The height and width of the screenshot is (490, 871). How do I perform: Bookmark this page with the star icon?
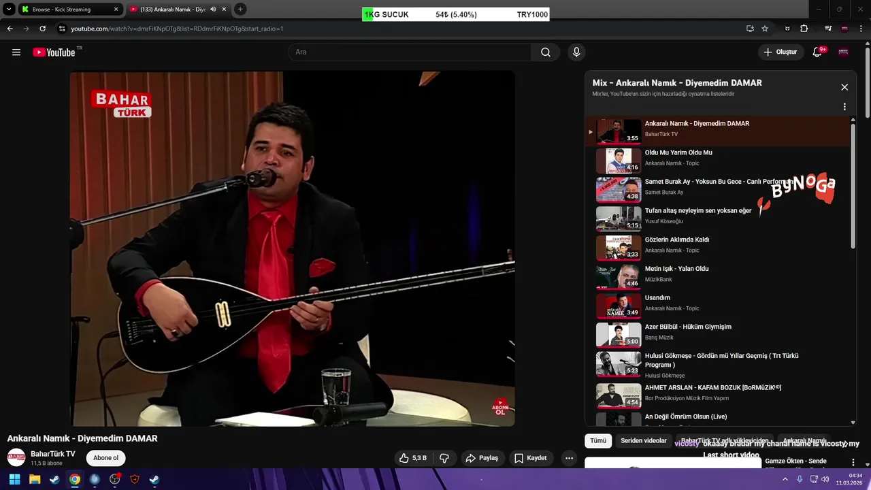tap(765, 29)
